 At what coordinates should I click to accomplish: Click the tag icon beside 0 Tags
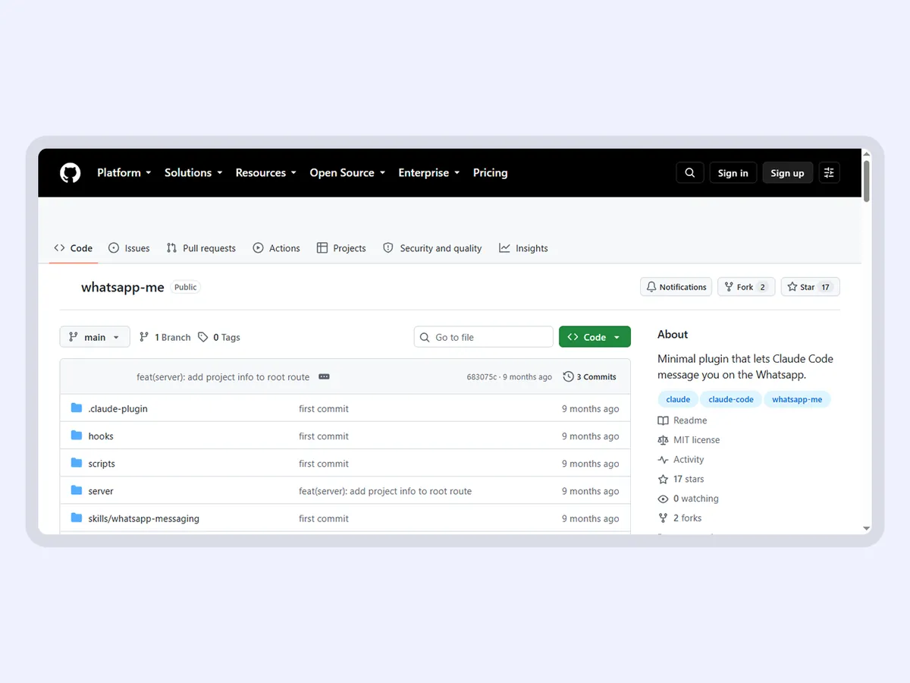(x=203, y=337)
